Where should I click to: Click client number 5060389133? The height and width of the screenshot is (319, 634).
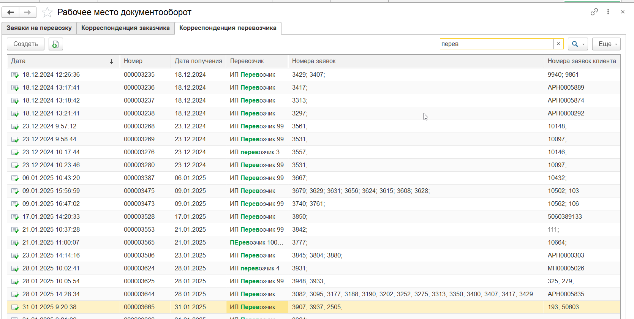pyautogui.click(x=582, y=217)
